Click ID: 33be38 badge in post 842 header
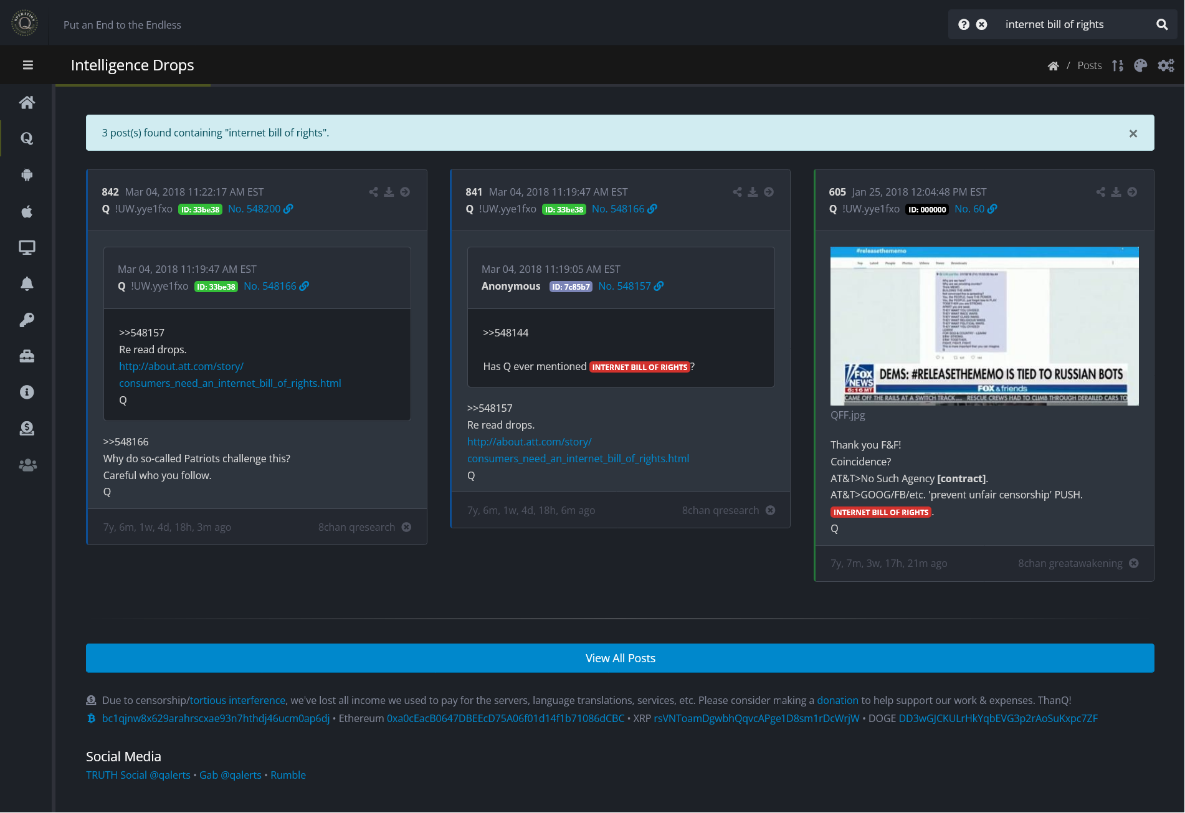This screenshot has height=813, width=1185. tap(200, 209)
